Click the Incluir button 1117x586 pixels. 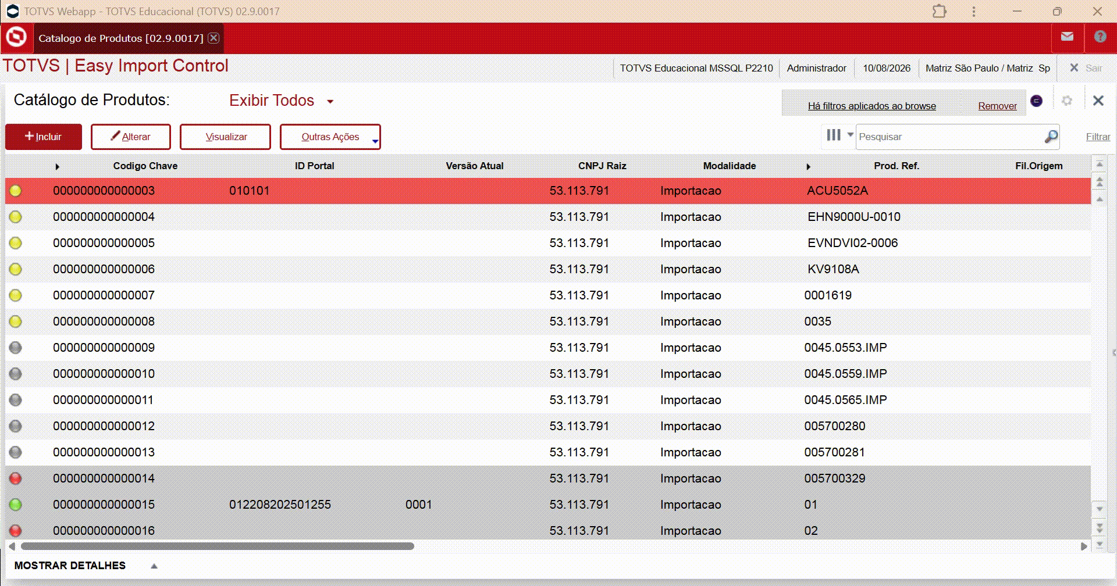tap(44, 137)
